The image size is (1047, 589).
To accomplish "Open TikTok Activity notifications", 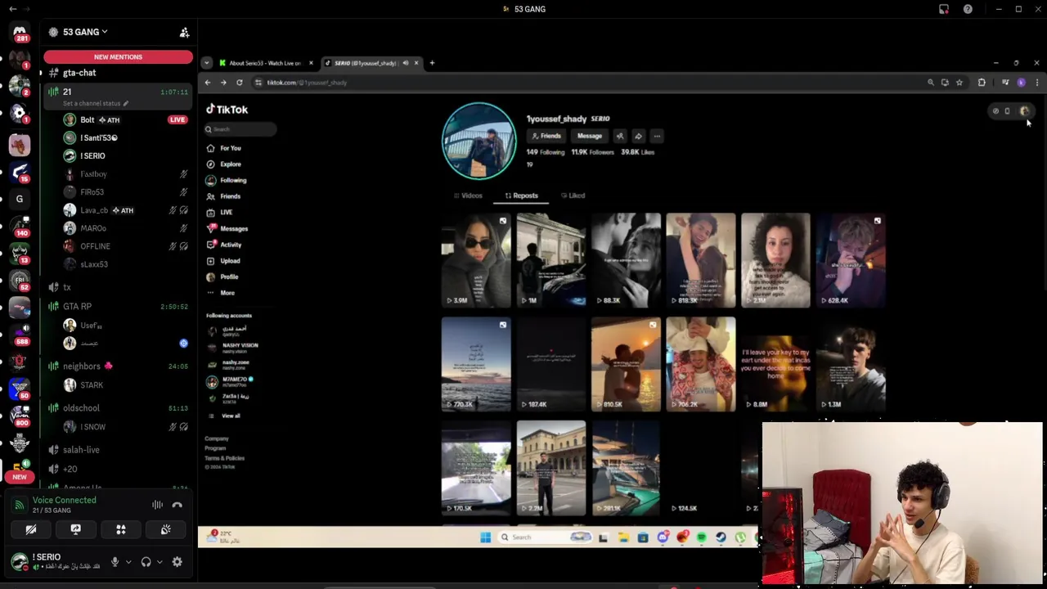I will (x=230, y=245).
